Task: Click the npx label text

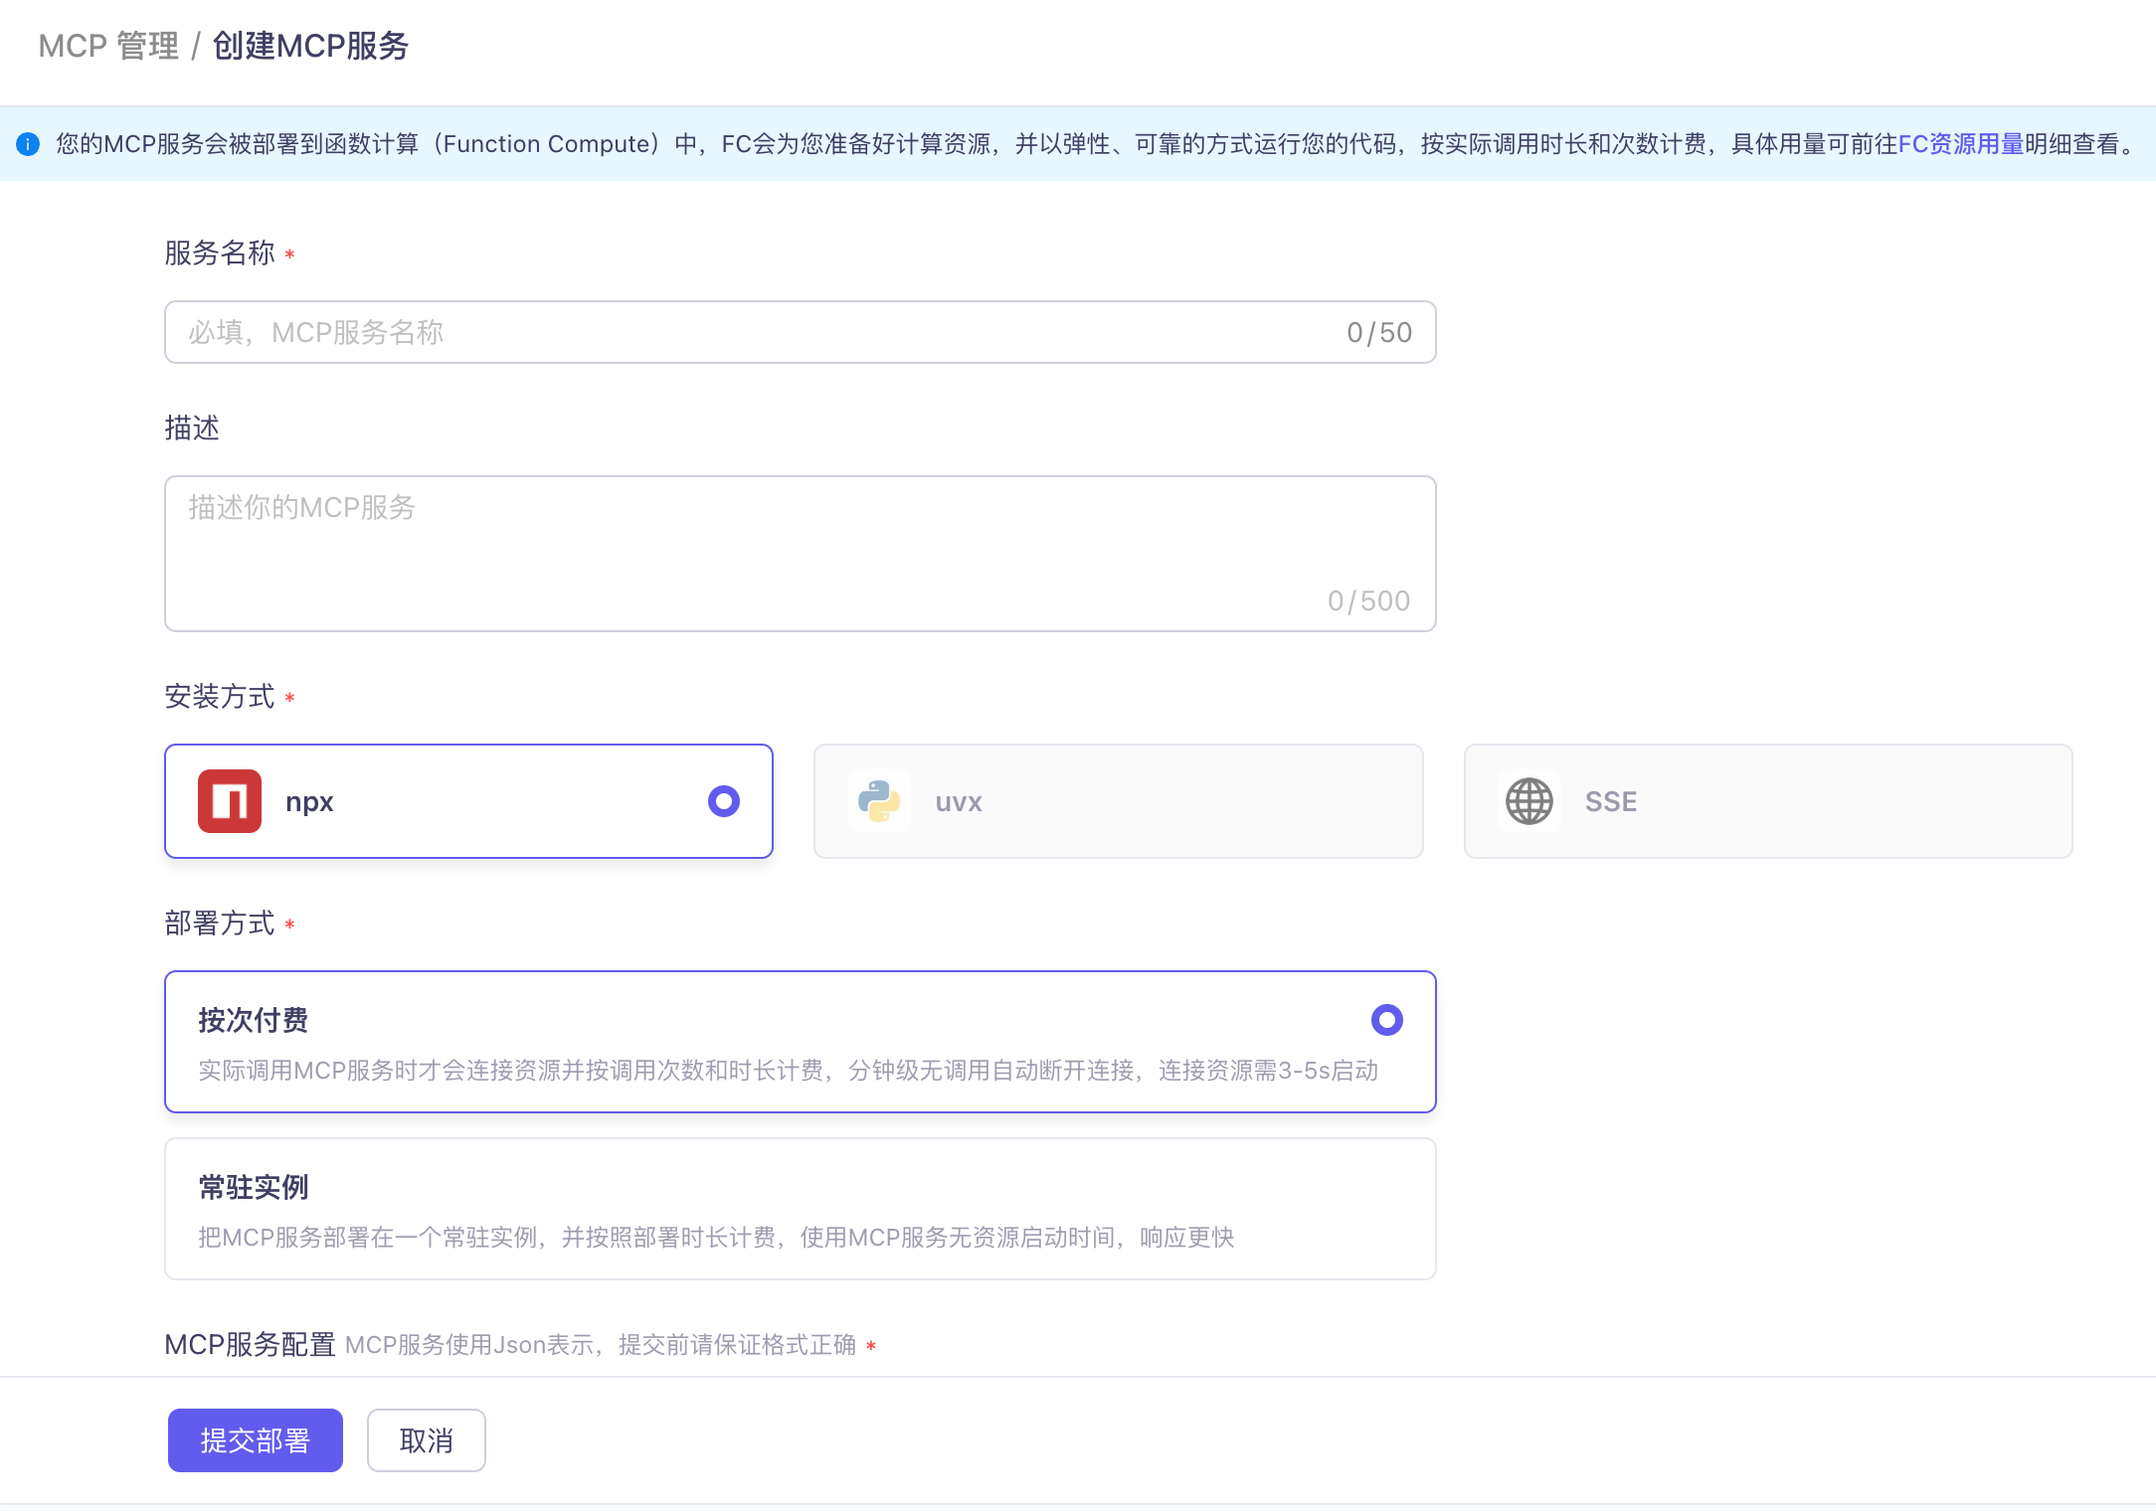Action: click(x=309, y=801)
